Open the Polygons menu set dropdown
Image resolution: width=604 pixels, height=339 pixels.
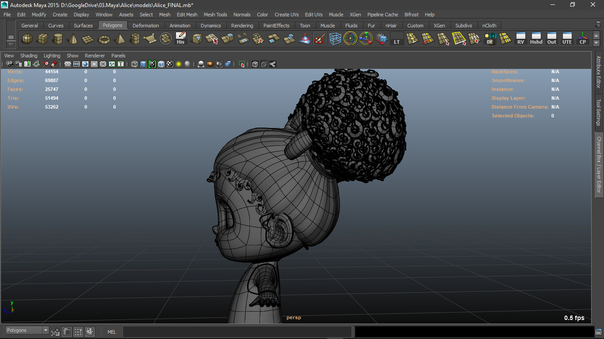[x=27, y=330]
